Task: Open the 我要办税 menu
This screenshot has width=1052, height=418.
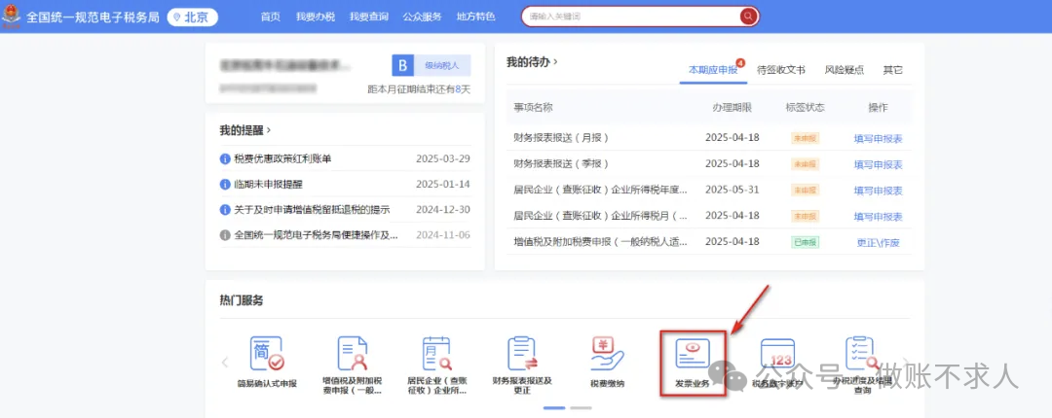Action: 316,17
